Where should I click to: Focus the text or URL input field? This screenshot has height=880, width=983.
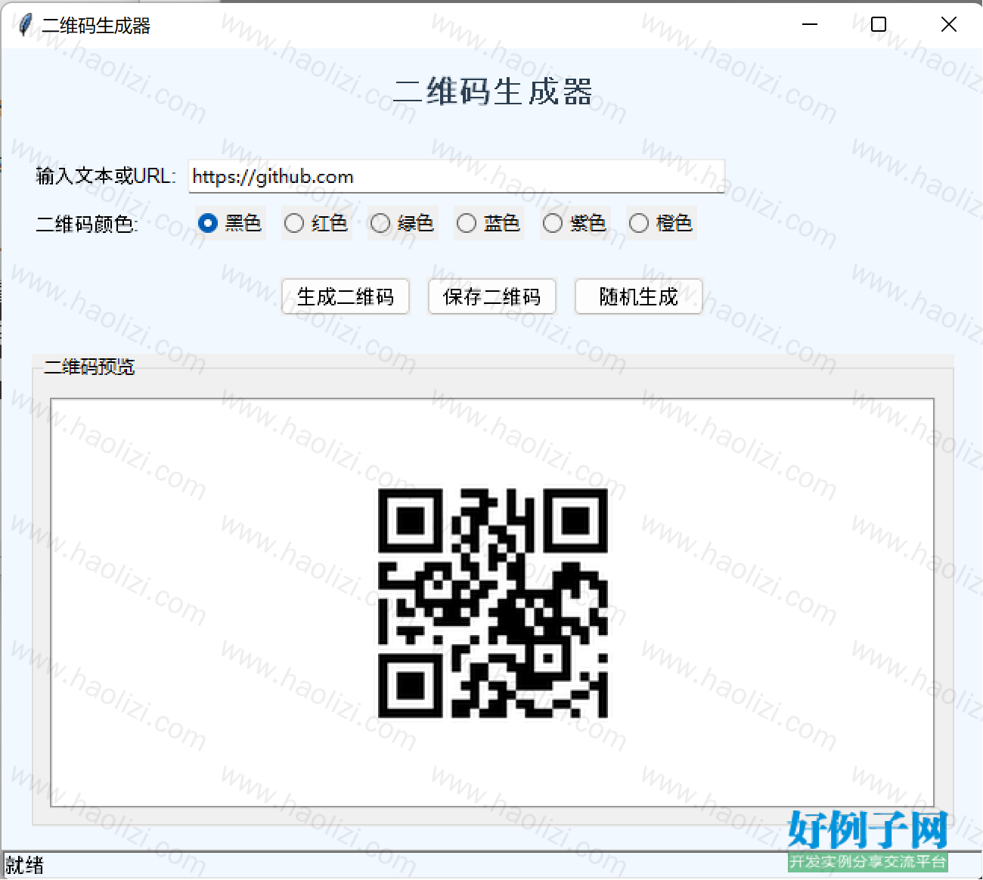[x=457, y=176]
